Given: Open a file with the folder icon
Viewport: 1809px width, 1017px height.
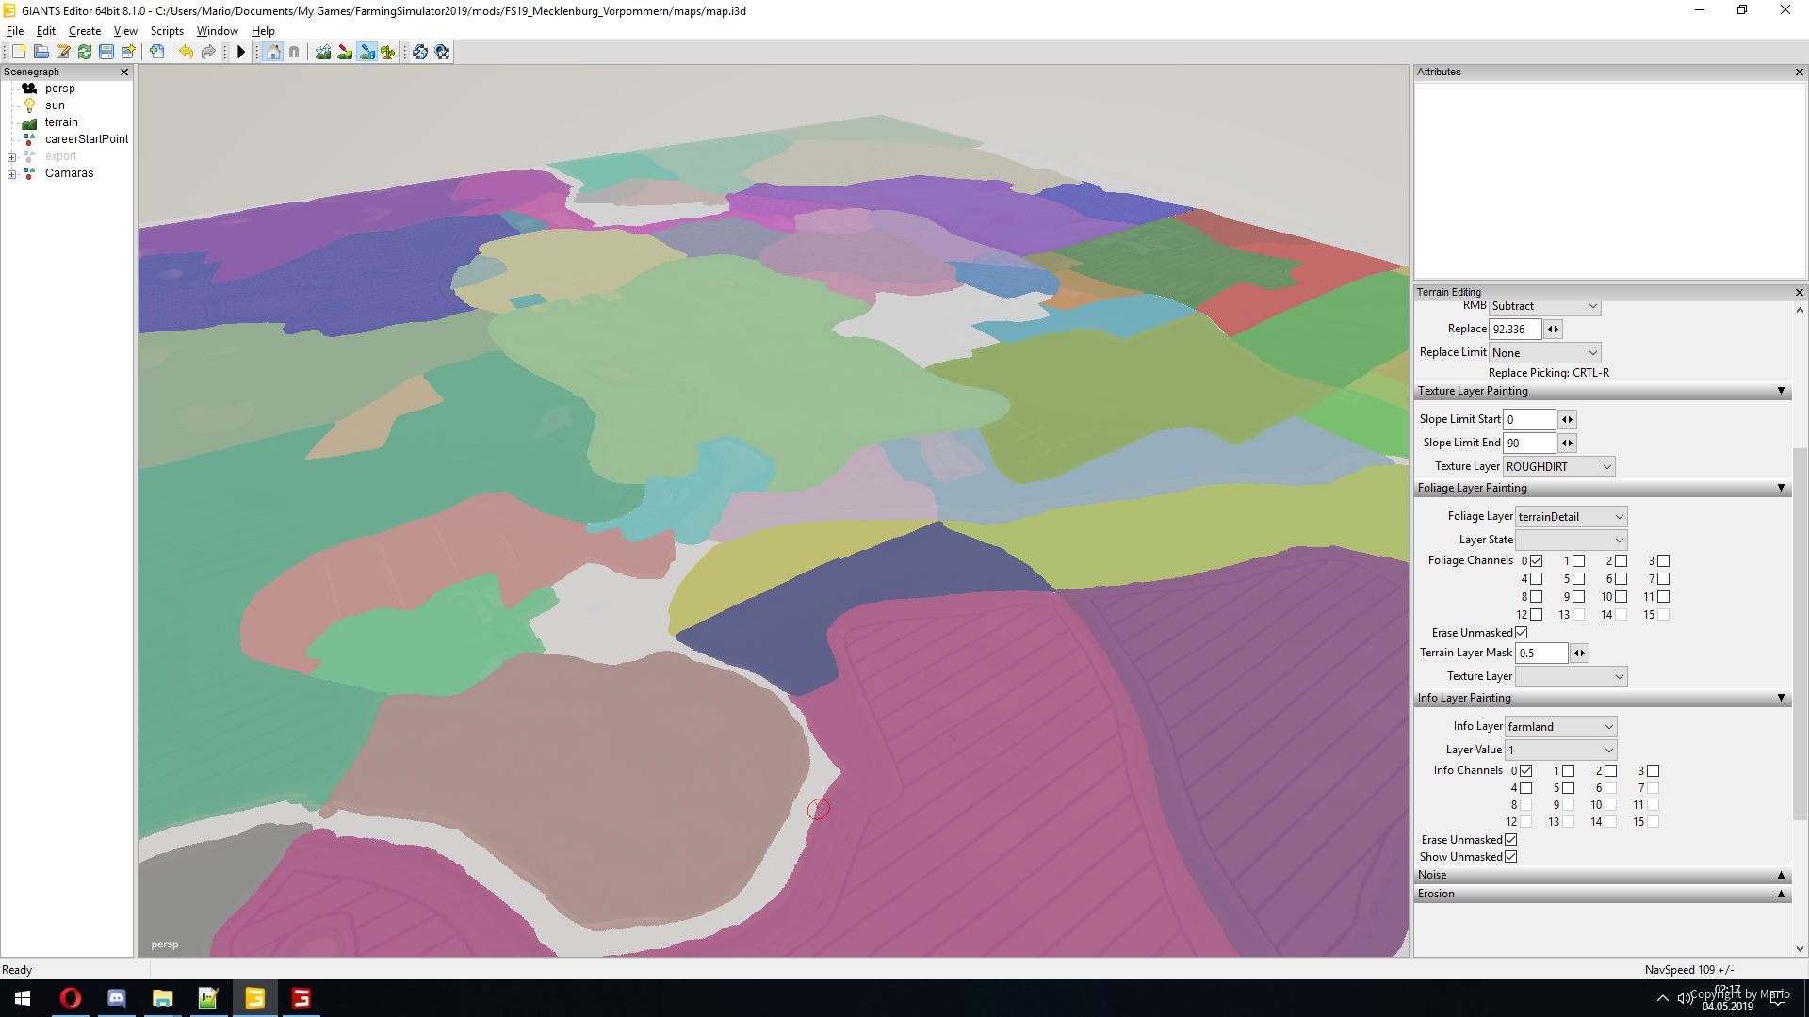Looking at the screenshot, I should 41,52.
